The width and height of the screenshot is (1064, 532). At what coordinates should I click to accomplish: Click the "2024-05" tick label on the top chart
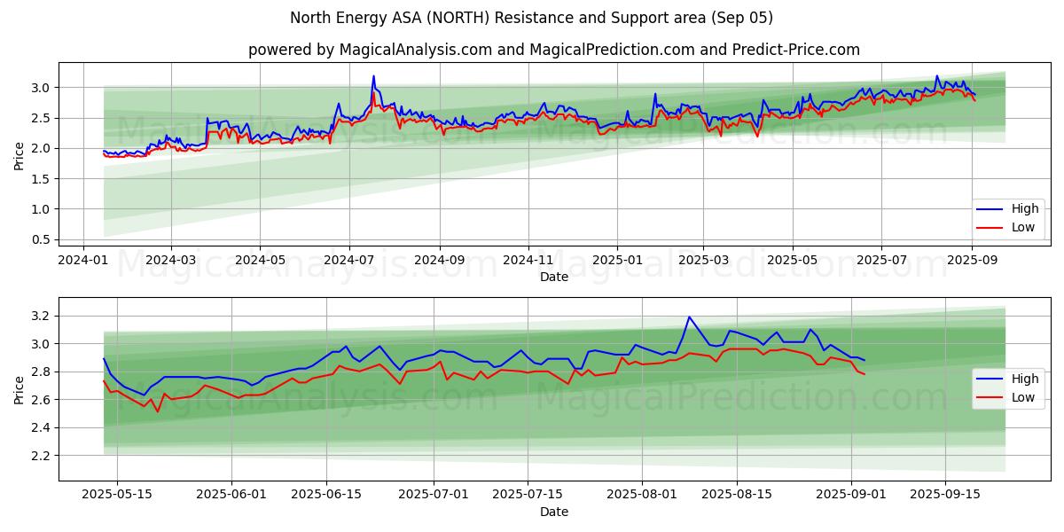tap(260, 260)
